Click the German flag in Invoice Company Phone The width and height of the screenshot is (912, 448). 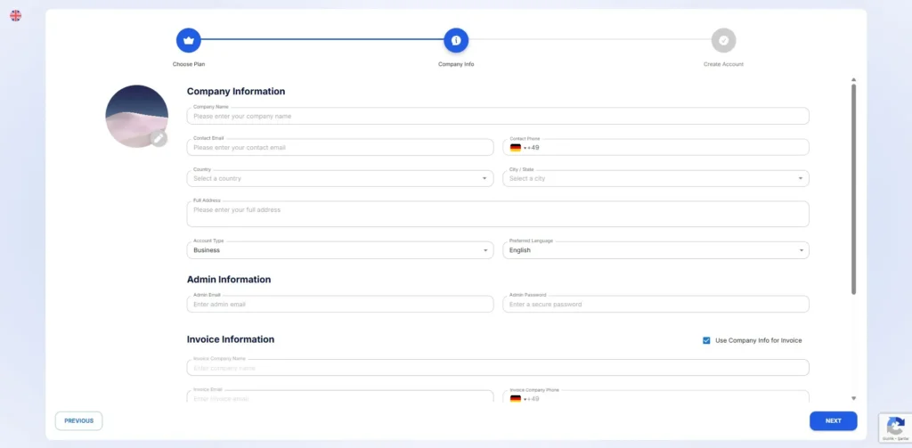coord(515,398)
